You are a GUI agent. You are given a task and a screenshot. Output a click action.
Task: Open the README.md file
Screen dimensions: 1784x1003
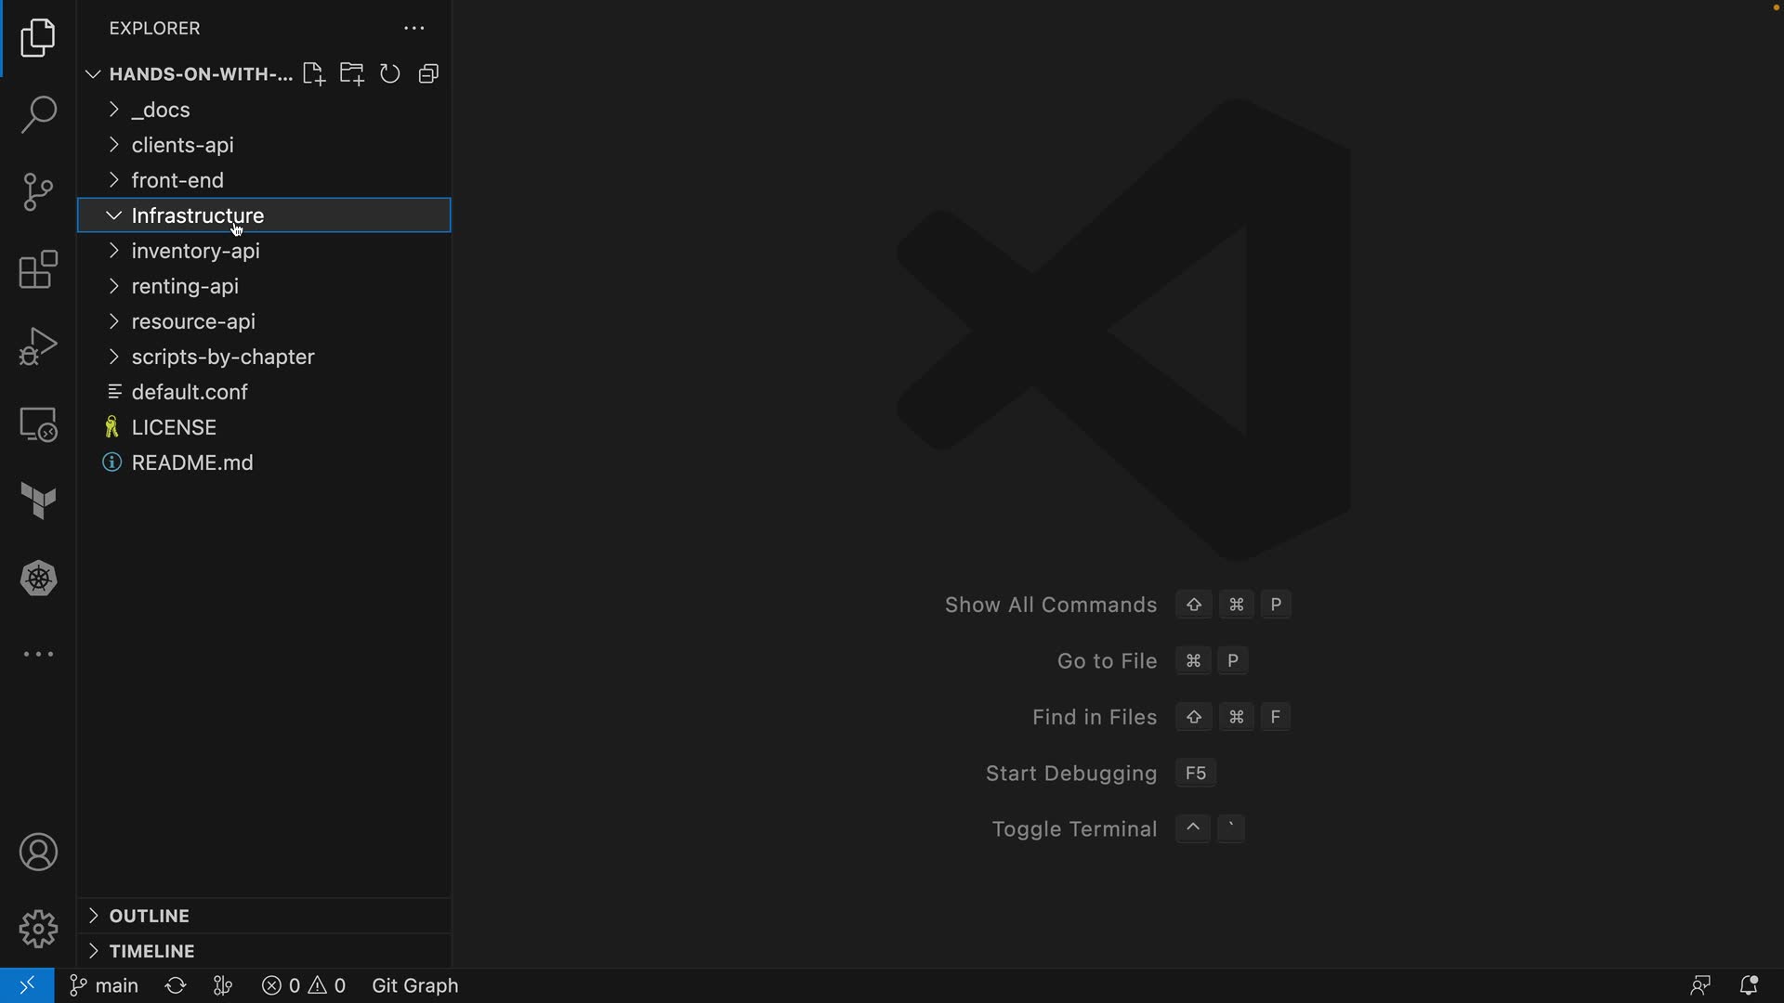pos(191,462)
